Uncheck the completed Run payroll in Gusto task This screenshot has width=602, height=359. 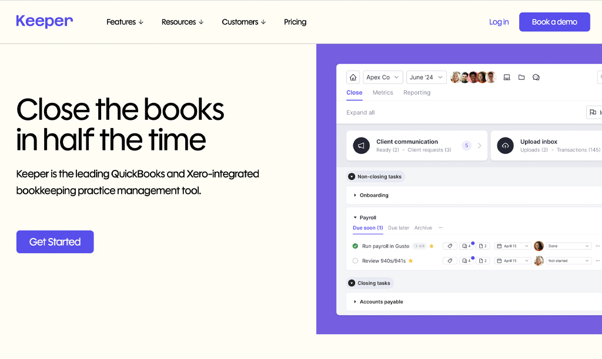point(355,246)
